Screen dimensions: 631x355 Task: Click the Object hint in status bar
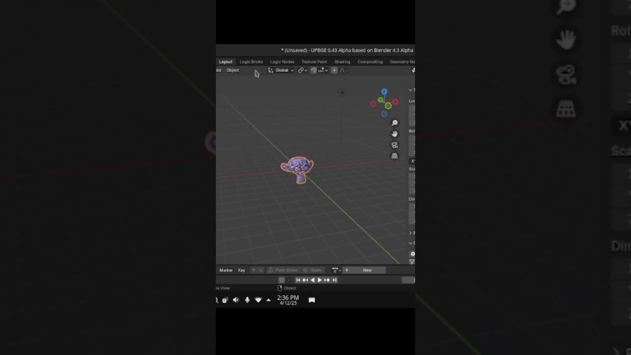[287, 288]
